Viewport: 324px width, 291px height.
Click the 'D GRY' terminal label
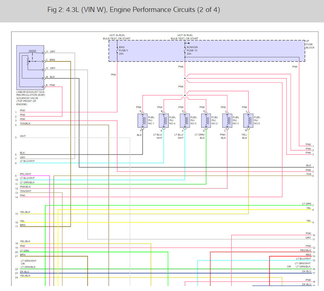tap(51, 68)
